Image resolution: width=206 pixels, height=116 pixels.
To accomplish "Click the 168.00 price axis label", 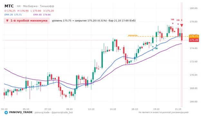I will point(193,88).
